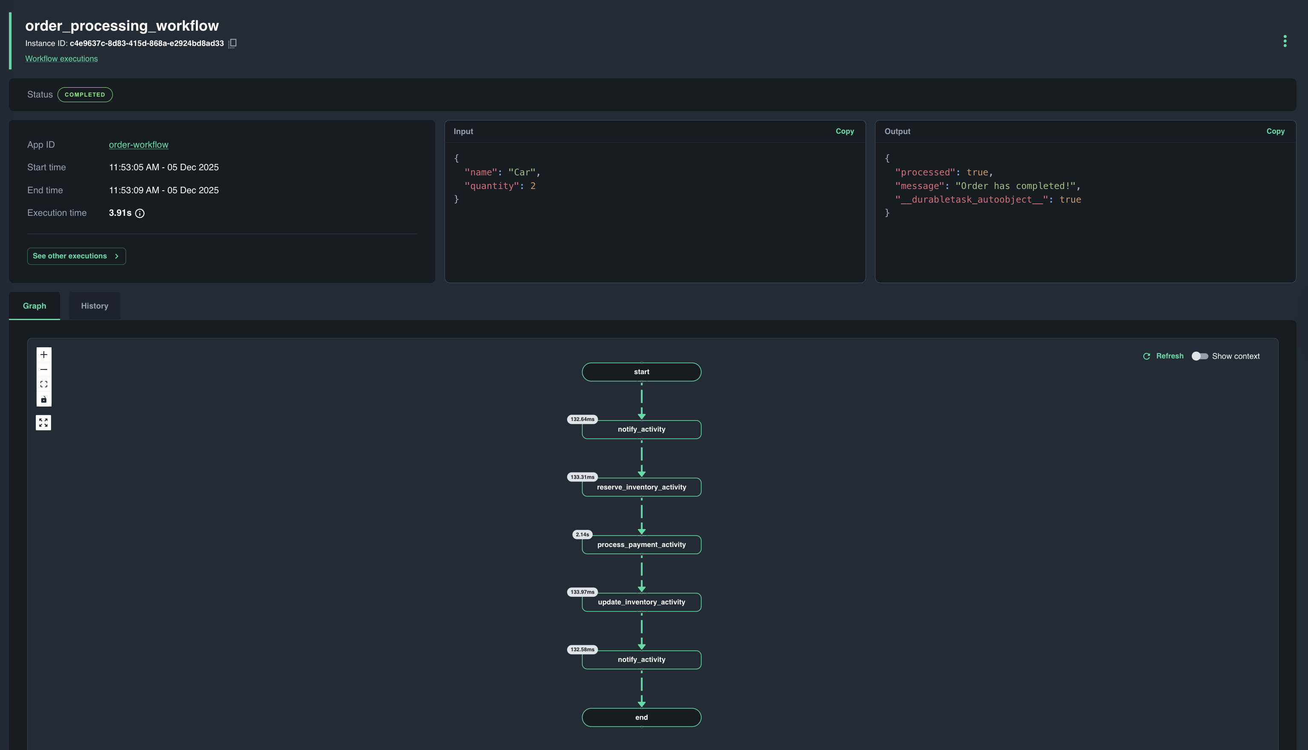The image size is (1308, 750).
Task: Copy the workflow Output JSON
Action: point(1275,132)
